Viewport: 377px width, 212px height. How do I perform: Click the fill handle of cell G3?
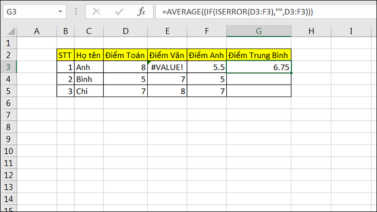tap(291, 73)
